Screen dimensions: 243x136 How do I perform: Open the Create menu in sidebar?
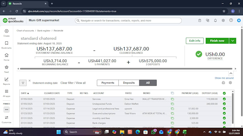(x=6, y=33)
